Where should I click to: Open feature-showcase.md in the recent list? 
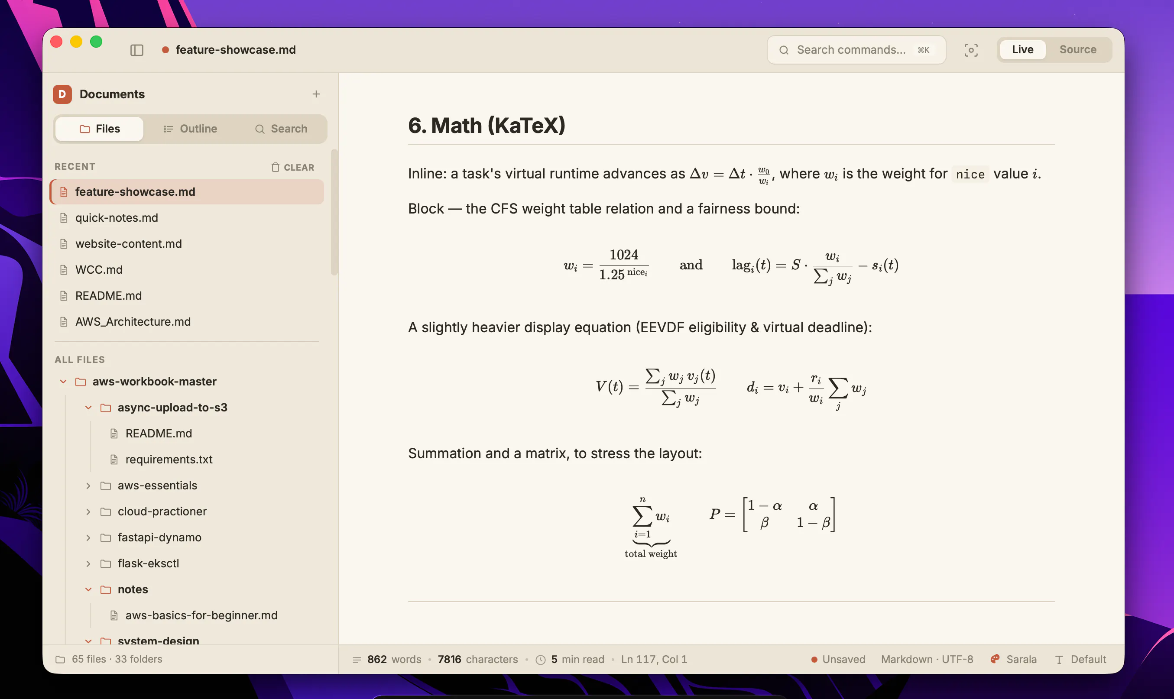(187, 192)
